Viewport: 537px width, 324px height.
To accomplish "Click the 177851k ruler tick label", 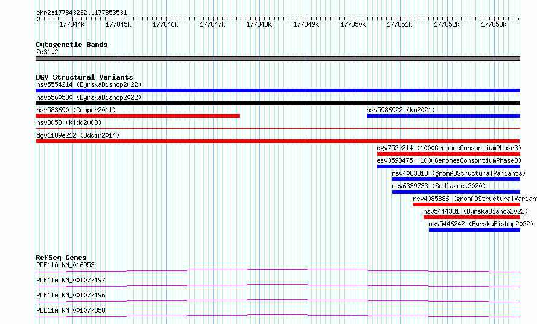I will 399,24.
